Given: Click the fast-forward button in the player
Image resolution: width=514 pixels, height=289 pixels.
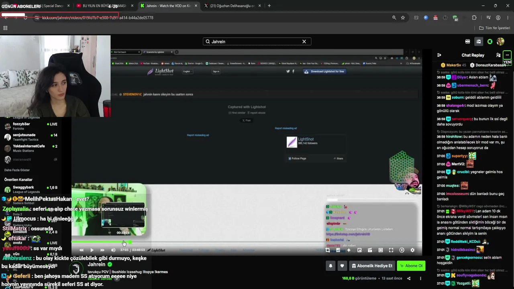Looking at the screenshot, I should pos(102,250).
